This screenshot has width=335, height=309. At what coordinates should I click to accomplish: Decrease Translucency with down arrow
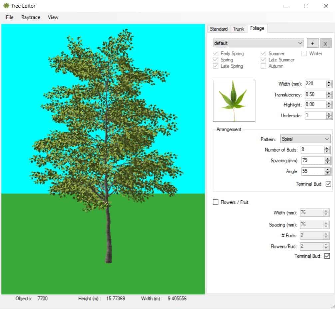pos(329,96)
